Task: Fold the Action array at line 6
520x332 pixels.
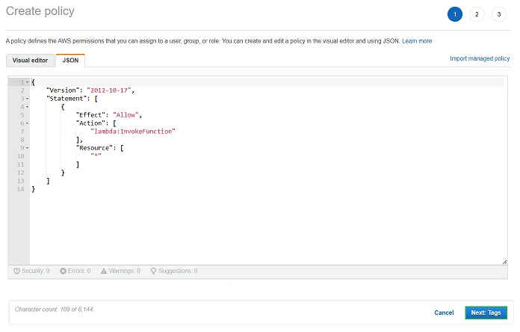Action: 26,123
